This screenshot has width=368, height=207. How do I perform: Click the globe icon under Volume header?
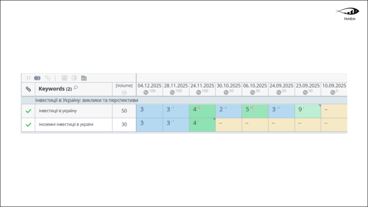point(124,92)
